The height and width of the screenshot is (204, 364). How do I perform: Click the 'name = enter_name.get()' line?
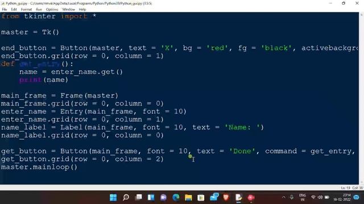coord(71,72)
